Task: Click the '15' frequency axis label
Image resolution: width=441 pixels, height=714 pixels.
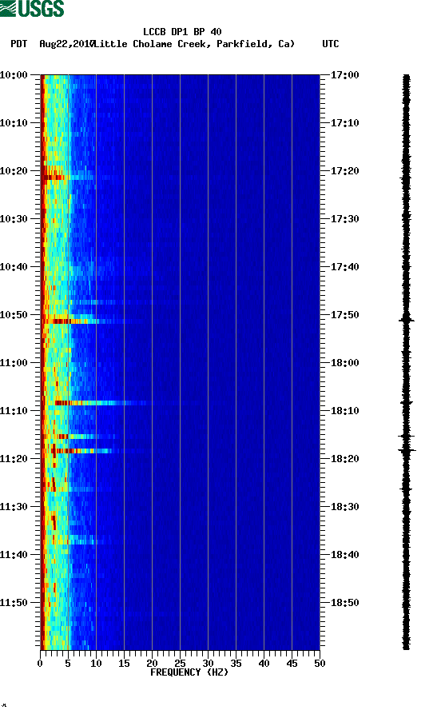Action: click(x=124, y=664)
